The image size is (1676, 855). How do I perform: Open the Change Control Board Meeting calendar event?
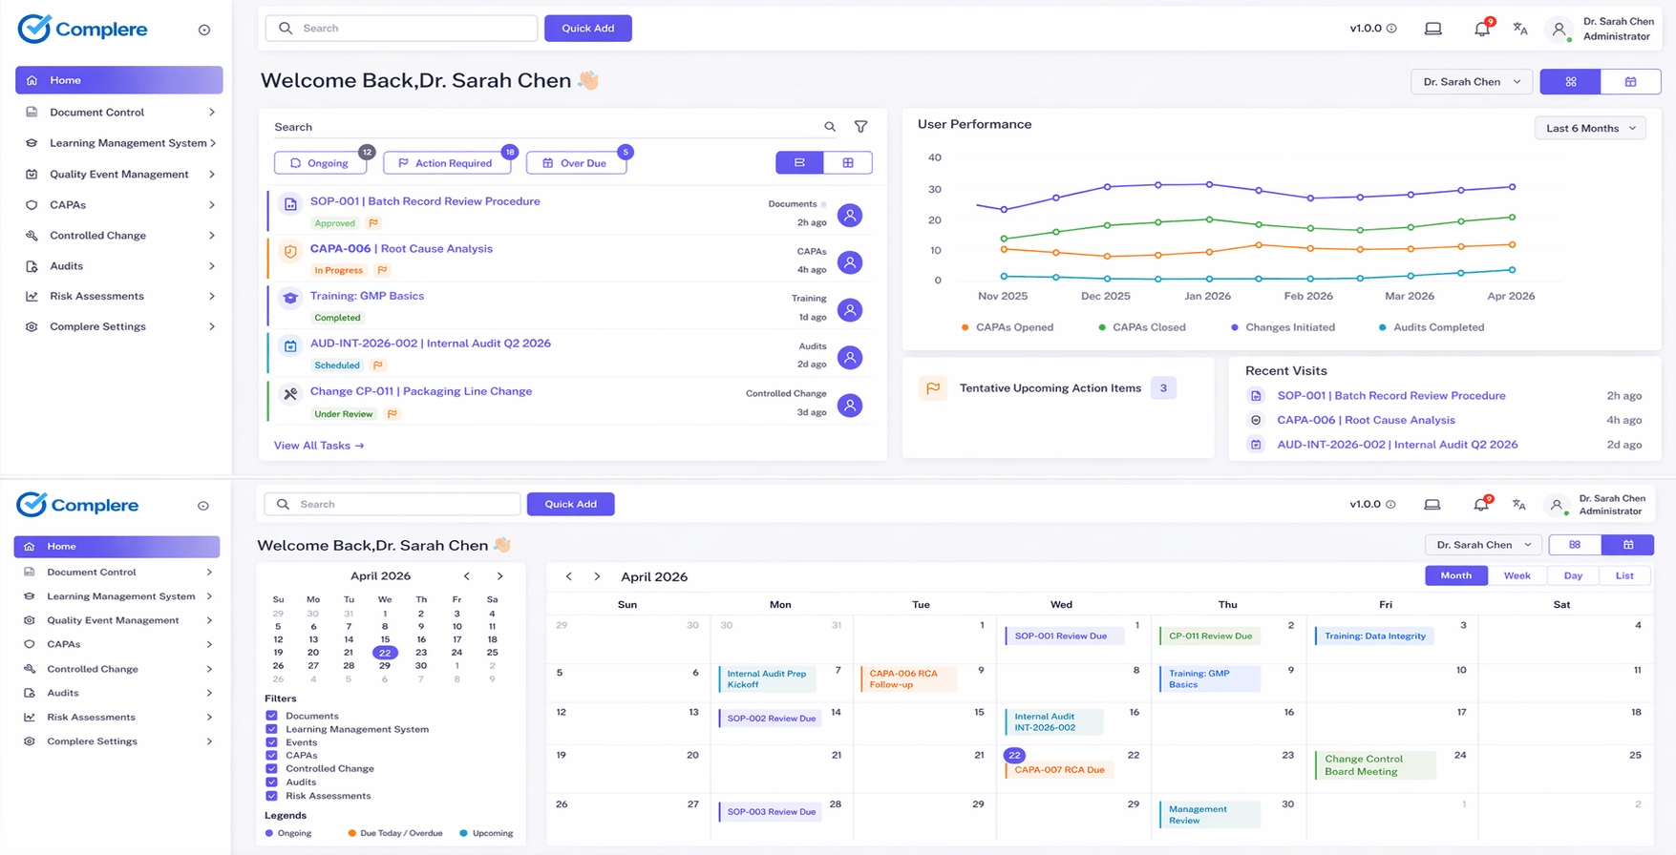click(1373, 765)
